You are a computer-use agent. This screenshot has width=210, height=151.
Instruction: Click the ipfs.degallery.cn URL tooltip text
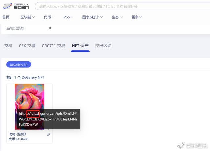point(48,119)
